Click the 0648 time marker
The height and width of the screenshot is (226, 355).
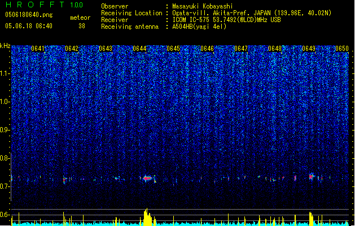click(275, 49)
